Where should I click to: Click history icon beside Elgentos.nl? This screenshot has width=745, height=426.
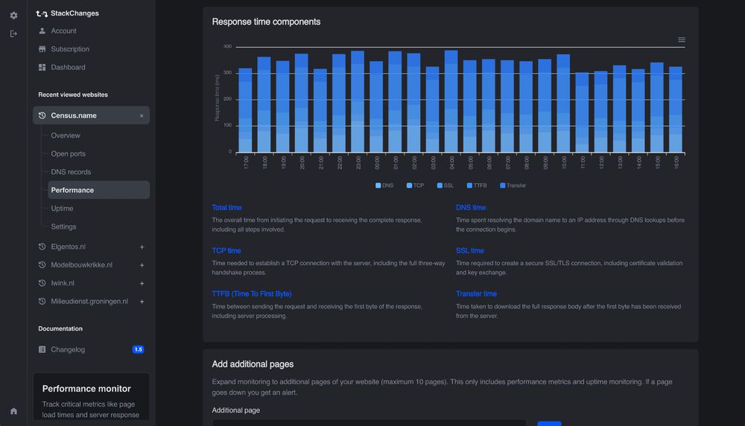(42, 247)
